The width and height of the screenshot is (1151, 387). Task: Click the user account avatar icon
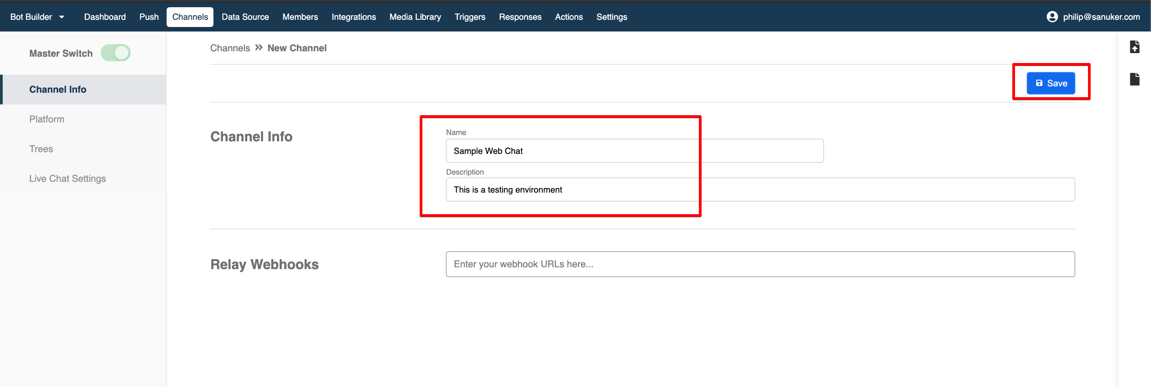point(1052,17)
